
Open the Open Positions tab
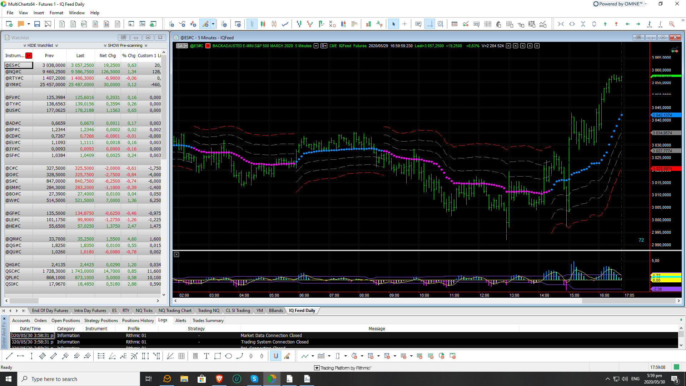(x=66, y=321)
